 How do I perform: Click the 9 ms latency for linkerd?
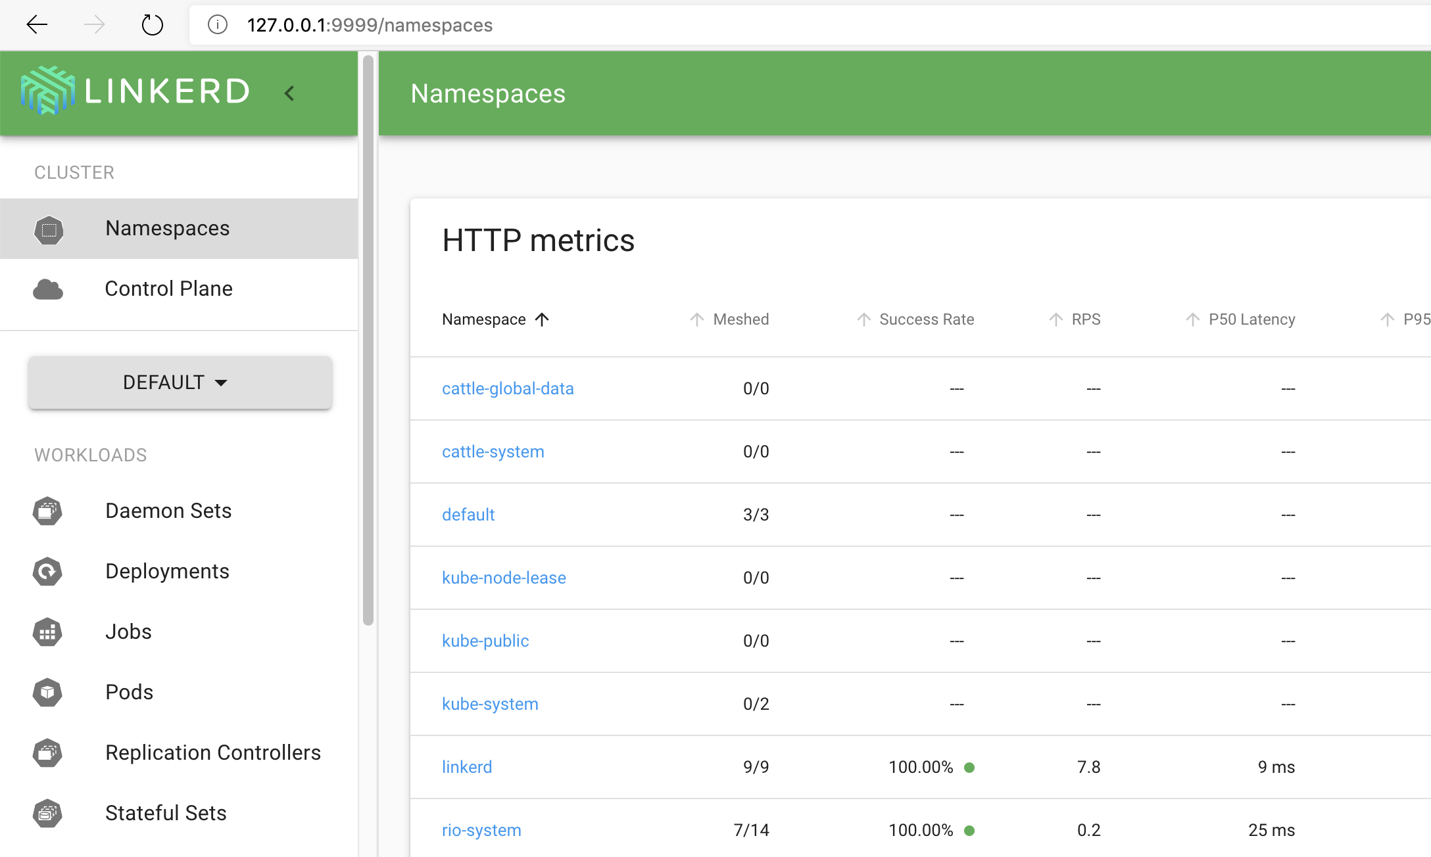[x=1276, y=767]
